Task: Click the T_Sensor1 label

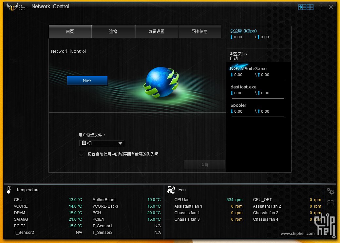Action: tap(103, 226)
